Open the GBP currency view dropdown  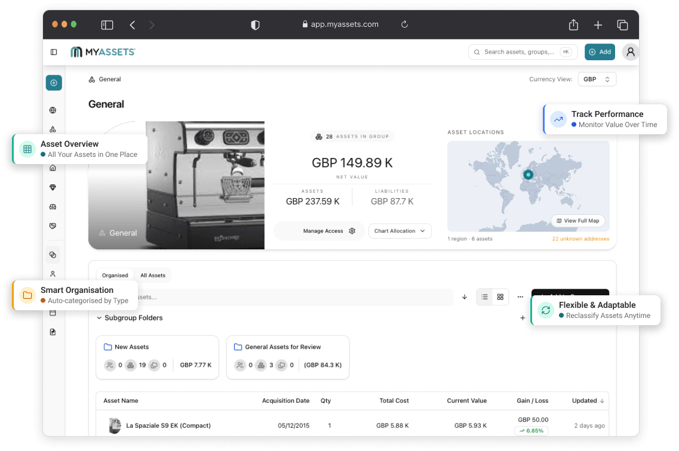pyautogui.click(x=597, y=79)
